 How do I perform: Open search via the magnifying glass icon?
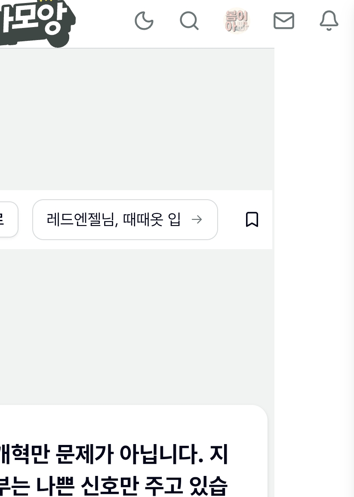click(x=189, y=21)
